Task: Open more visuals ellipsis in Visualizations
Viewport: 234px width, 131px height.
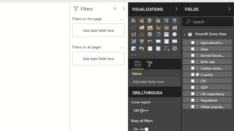Action: point(133,55)
